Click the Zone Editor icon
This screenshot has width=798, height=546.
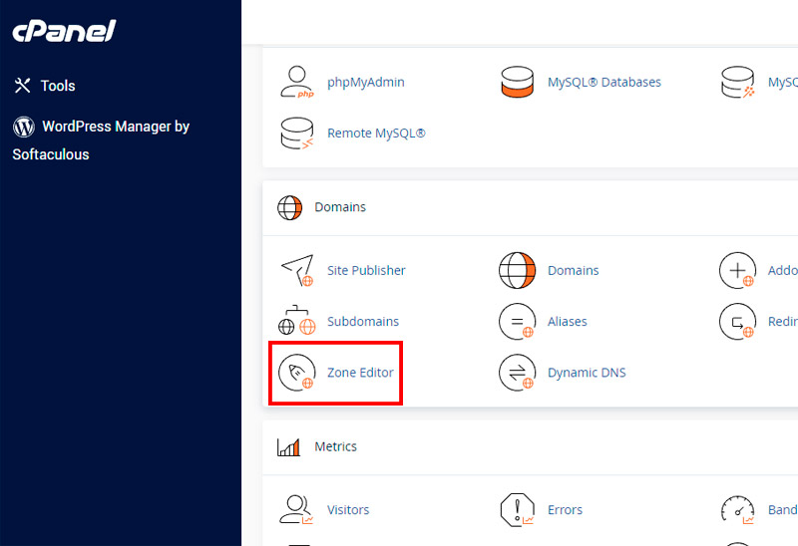coord(297,373)
